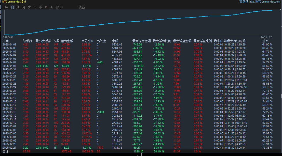
Task: Click the 025.02.27 start date label under the chart
Action: click(x=8, y=37)
